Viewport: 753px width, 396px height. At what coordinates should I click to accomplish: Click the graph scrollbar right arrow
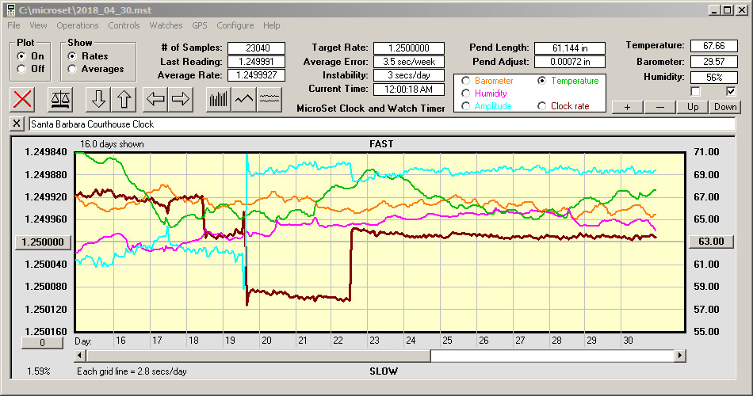point(679,356)
